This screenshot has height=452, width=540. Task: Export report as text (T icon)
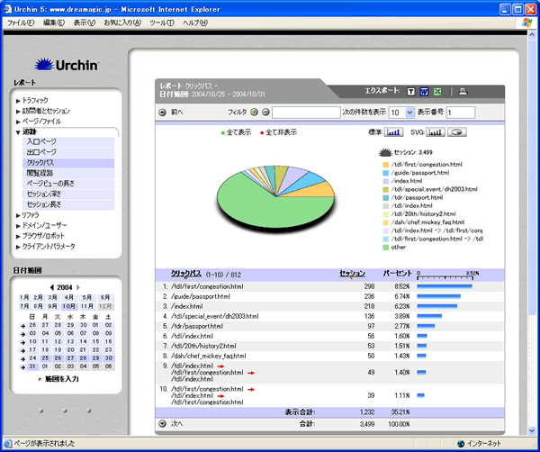pyautogui.click(x=410, y=92)
